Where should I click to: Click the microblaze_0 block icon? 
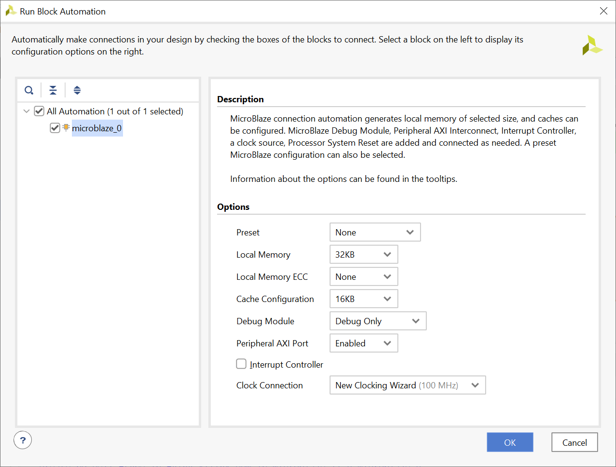click(66, 128)
